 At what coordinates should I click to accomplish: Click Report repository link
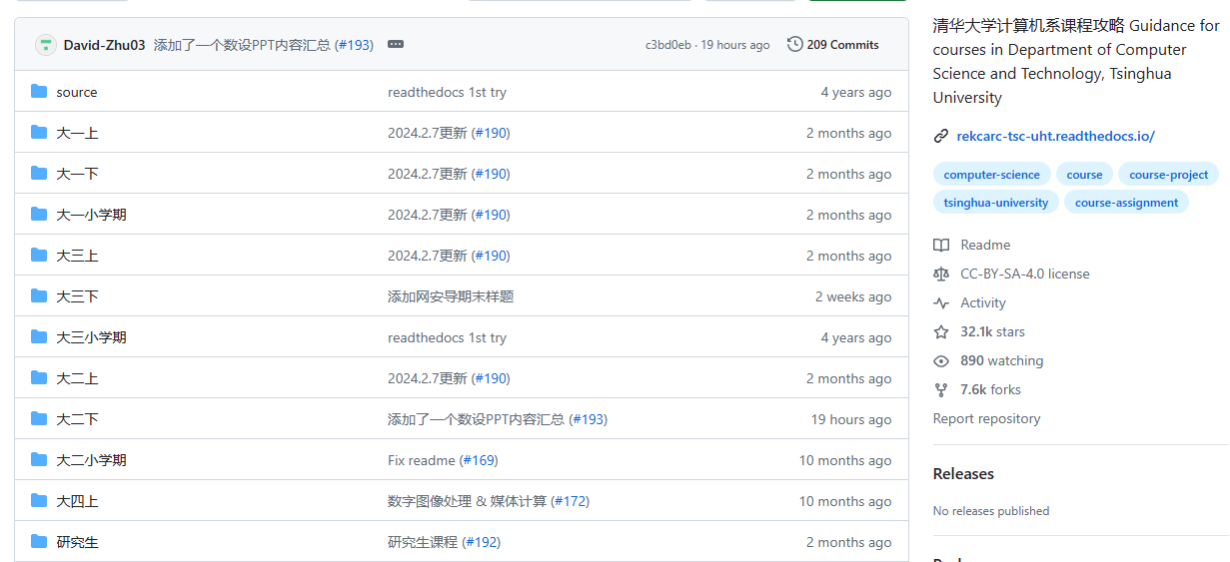click(x=986, y=418)
